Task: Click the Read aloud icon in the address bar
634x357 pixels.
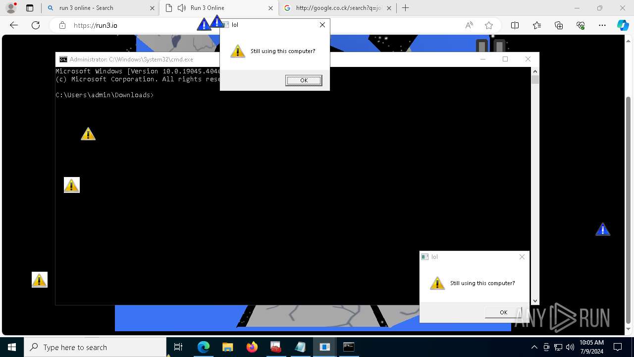Action: (469, 25)
